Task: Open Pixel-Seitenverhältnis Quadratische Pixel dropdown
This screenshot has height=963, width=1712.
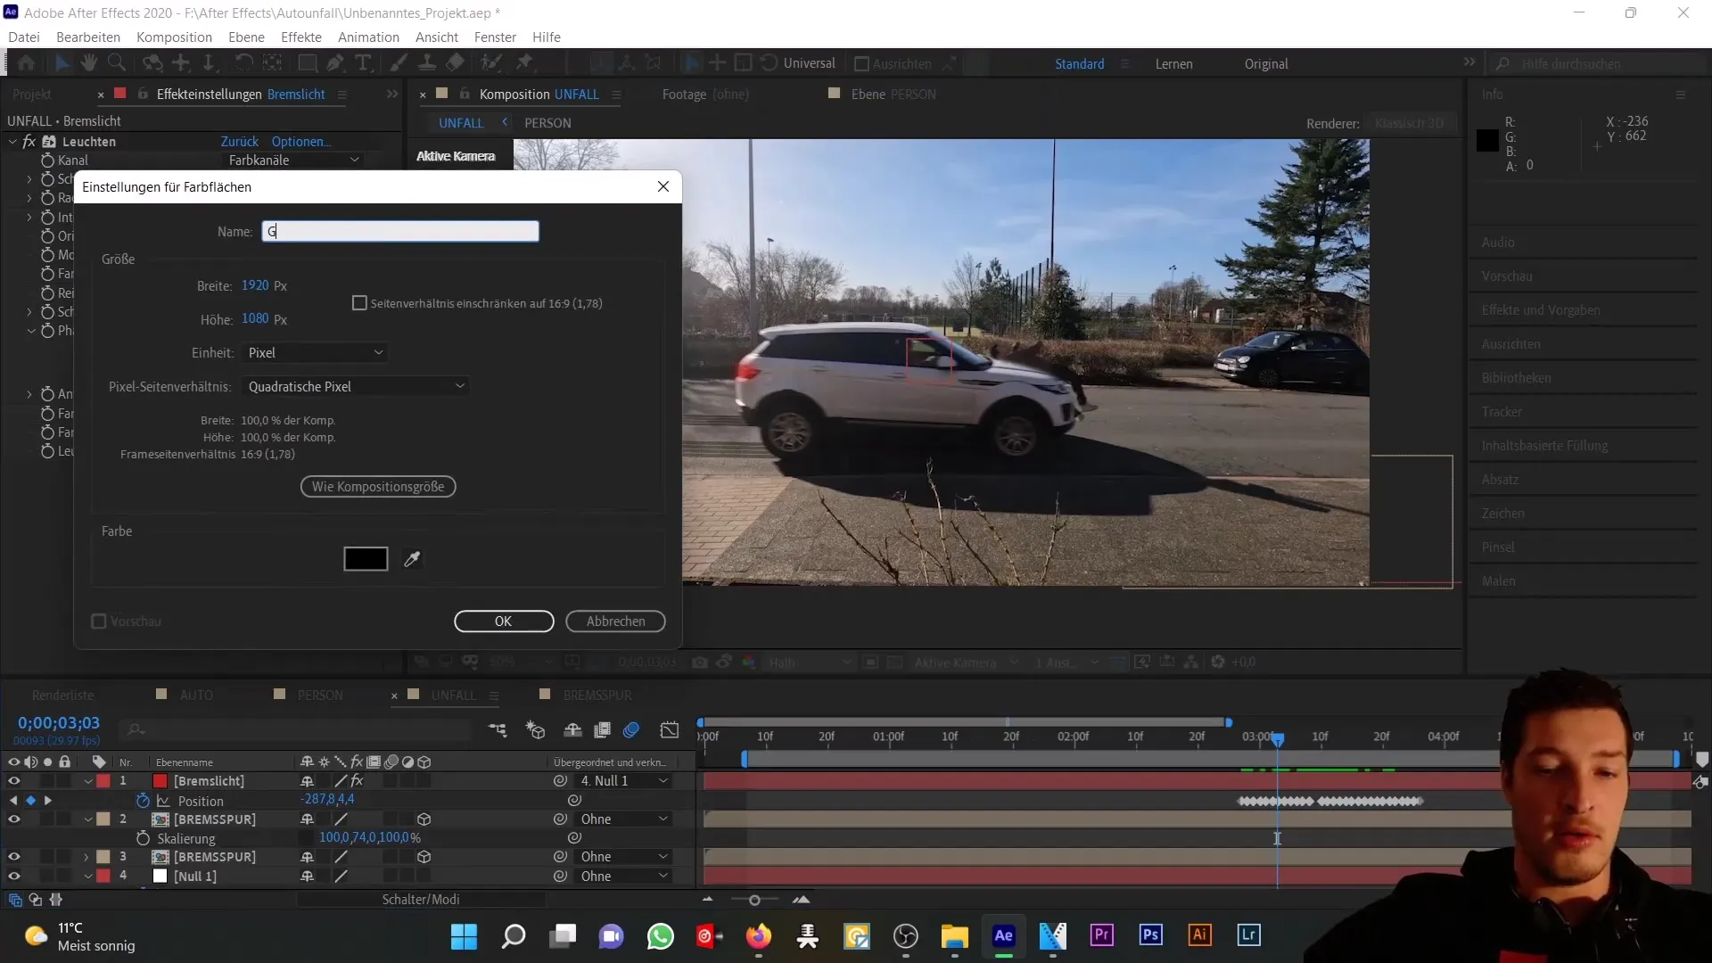Action: [x=356, y=387]
